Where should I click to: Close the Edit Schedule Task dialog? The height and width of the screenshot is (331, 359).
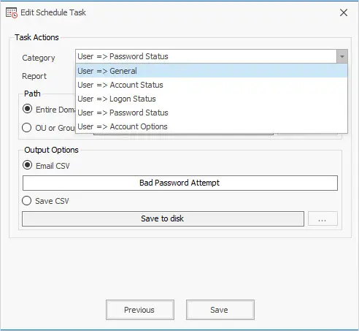pyautogui.click(x=344, y=12)
